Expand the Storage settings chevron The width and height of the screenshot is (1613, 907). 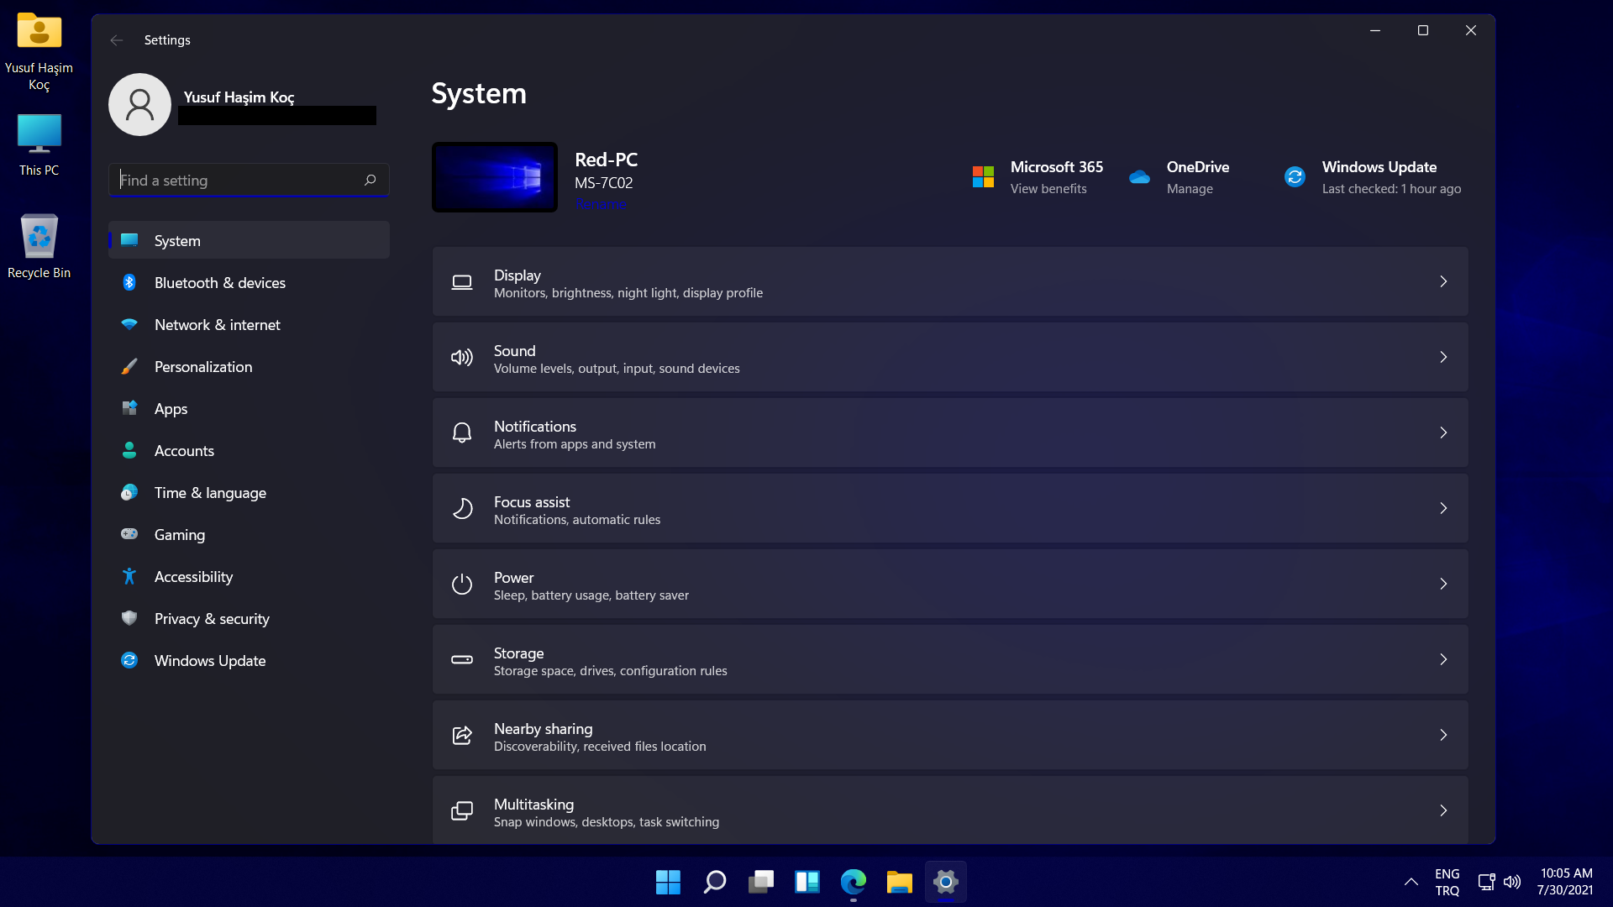pyautogui.click(x=1443, y=660)
